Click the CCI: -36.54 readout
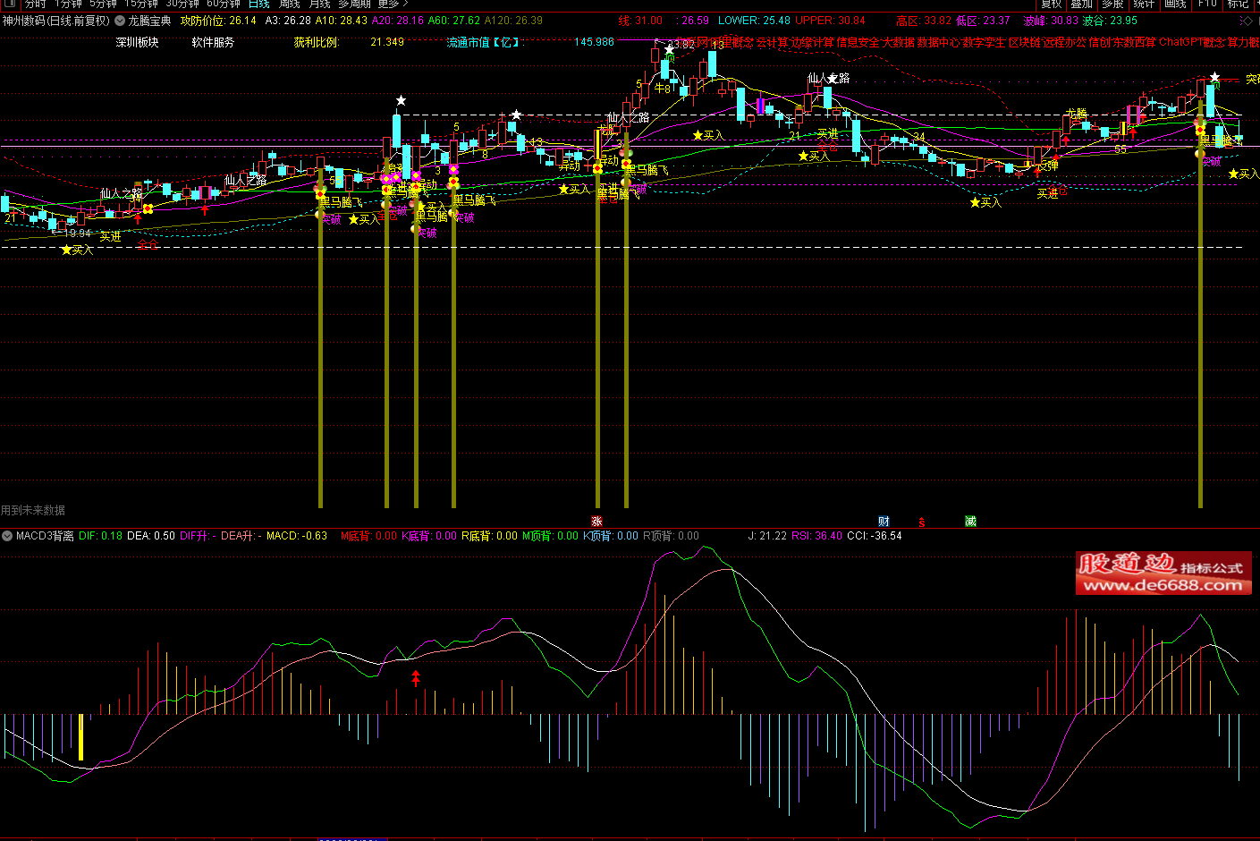Screen dimensions: 1260x841 (x=875, y=536)
